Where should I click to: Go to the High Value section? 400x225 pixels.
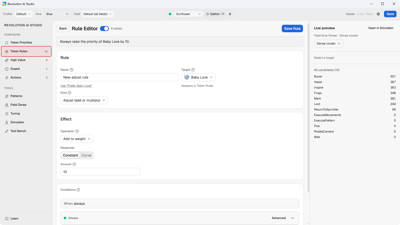point(26,60)
